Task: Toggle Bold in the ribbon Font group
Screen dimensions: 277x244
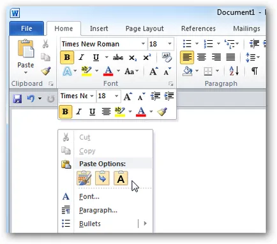Action: point(67,57)
